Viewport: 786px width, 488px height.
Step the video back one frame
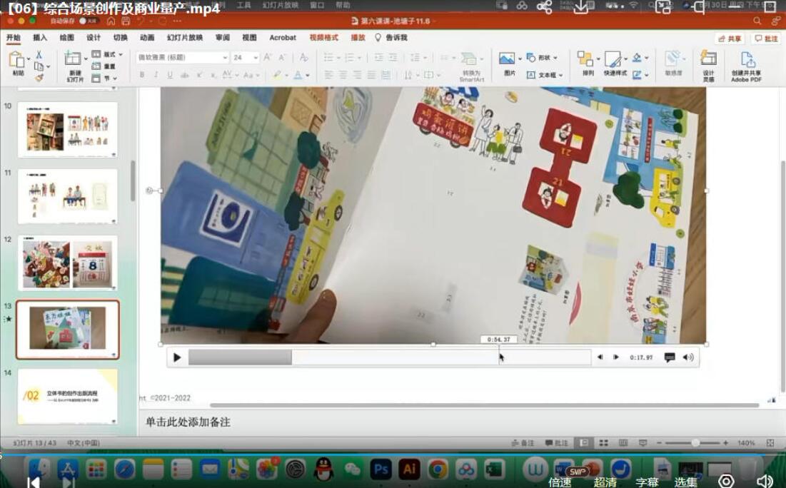point(600,357)
